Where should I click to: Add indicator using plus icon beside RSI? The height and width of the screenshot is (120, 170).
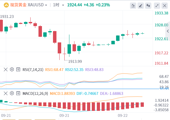tap(18, 69)
